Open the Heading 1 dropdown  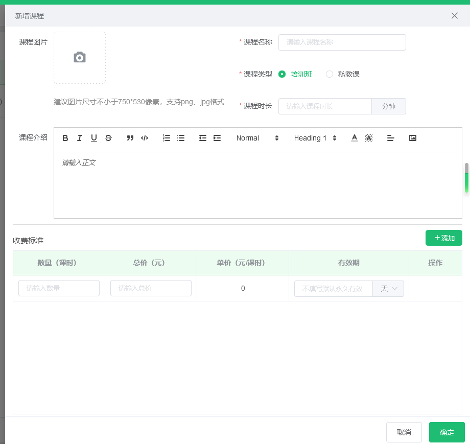point(315,138)
